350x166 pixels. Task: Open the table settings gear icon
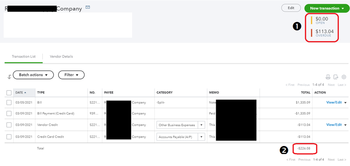(344, 77)
